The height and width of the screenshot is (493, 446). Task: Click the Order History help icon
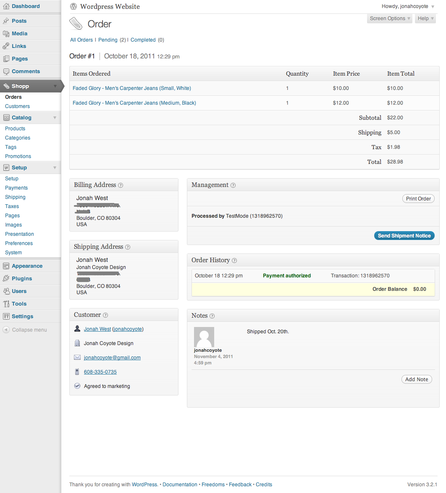[234, 261]
